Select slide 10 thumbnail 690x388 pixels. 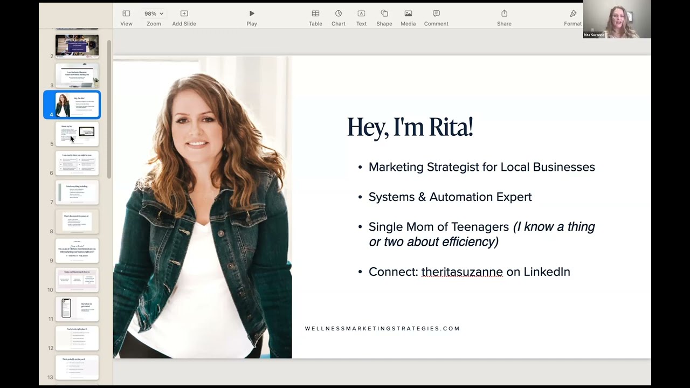point(77,280)
